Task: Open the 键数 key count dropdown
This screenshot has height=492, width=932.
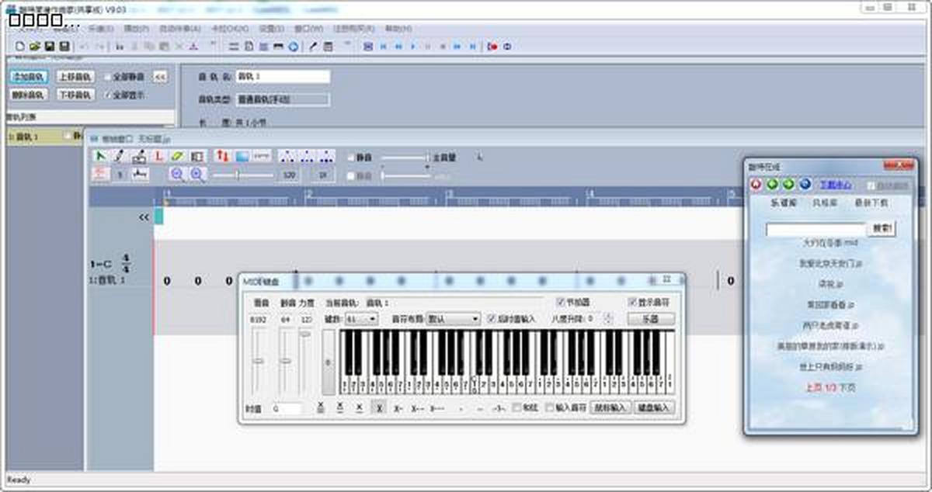Action: [362, 319]
